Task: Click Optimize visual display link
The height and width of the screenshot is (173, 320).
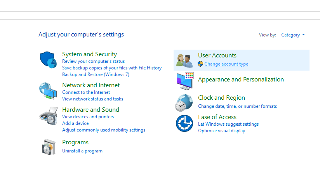Action: pos(221,131)
